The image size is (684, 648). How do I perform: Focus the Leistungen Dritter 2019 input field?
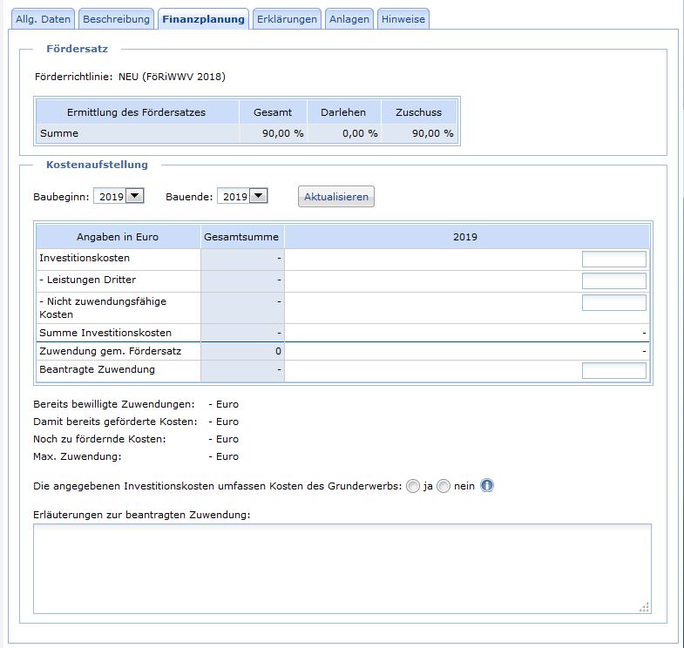(613, 280)
